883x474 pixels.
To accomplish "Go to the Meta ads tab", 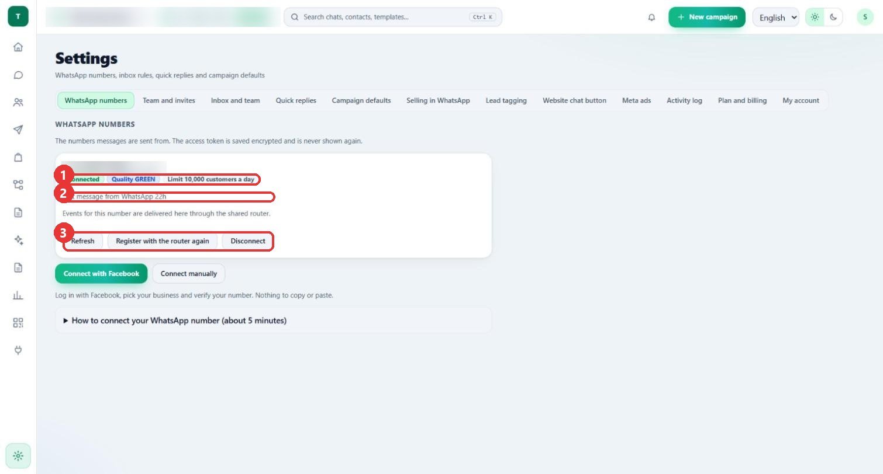I will [x=636, y=100].
